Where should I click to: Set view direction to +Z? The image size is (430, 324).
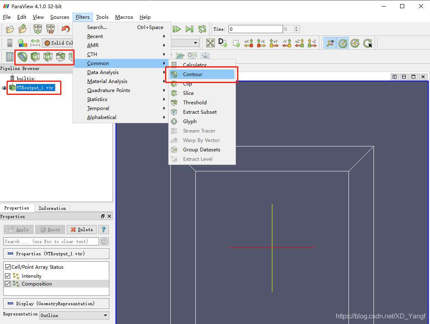[x=299, y=43]
